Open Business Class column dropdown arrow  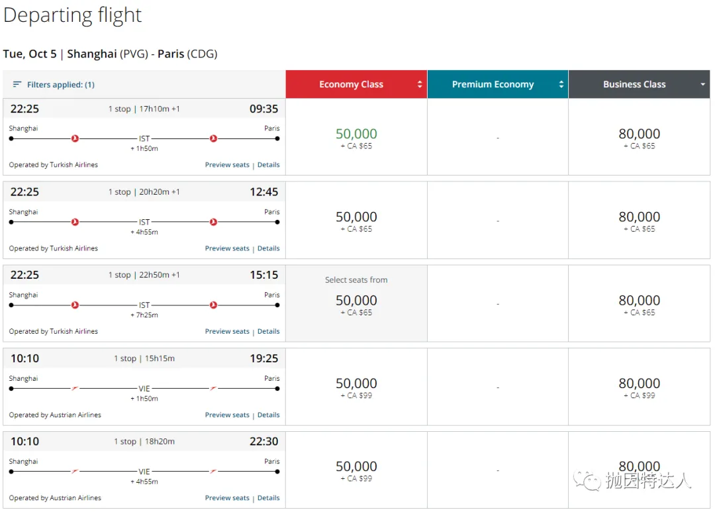(702, 85)
